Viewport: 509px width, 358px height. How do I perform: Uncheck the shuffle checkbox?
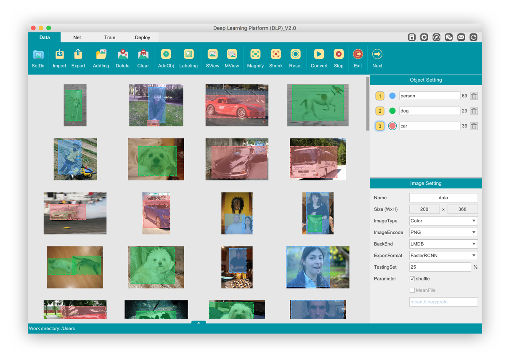pyautogui.click(x=412, y=279)
